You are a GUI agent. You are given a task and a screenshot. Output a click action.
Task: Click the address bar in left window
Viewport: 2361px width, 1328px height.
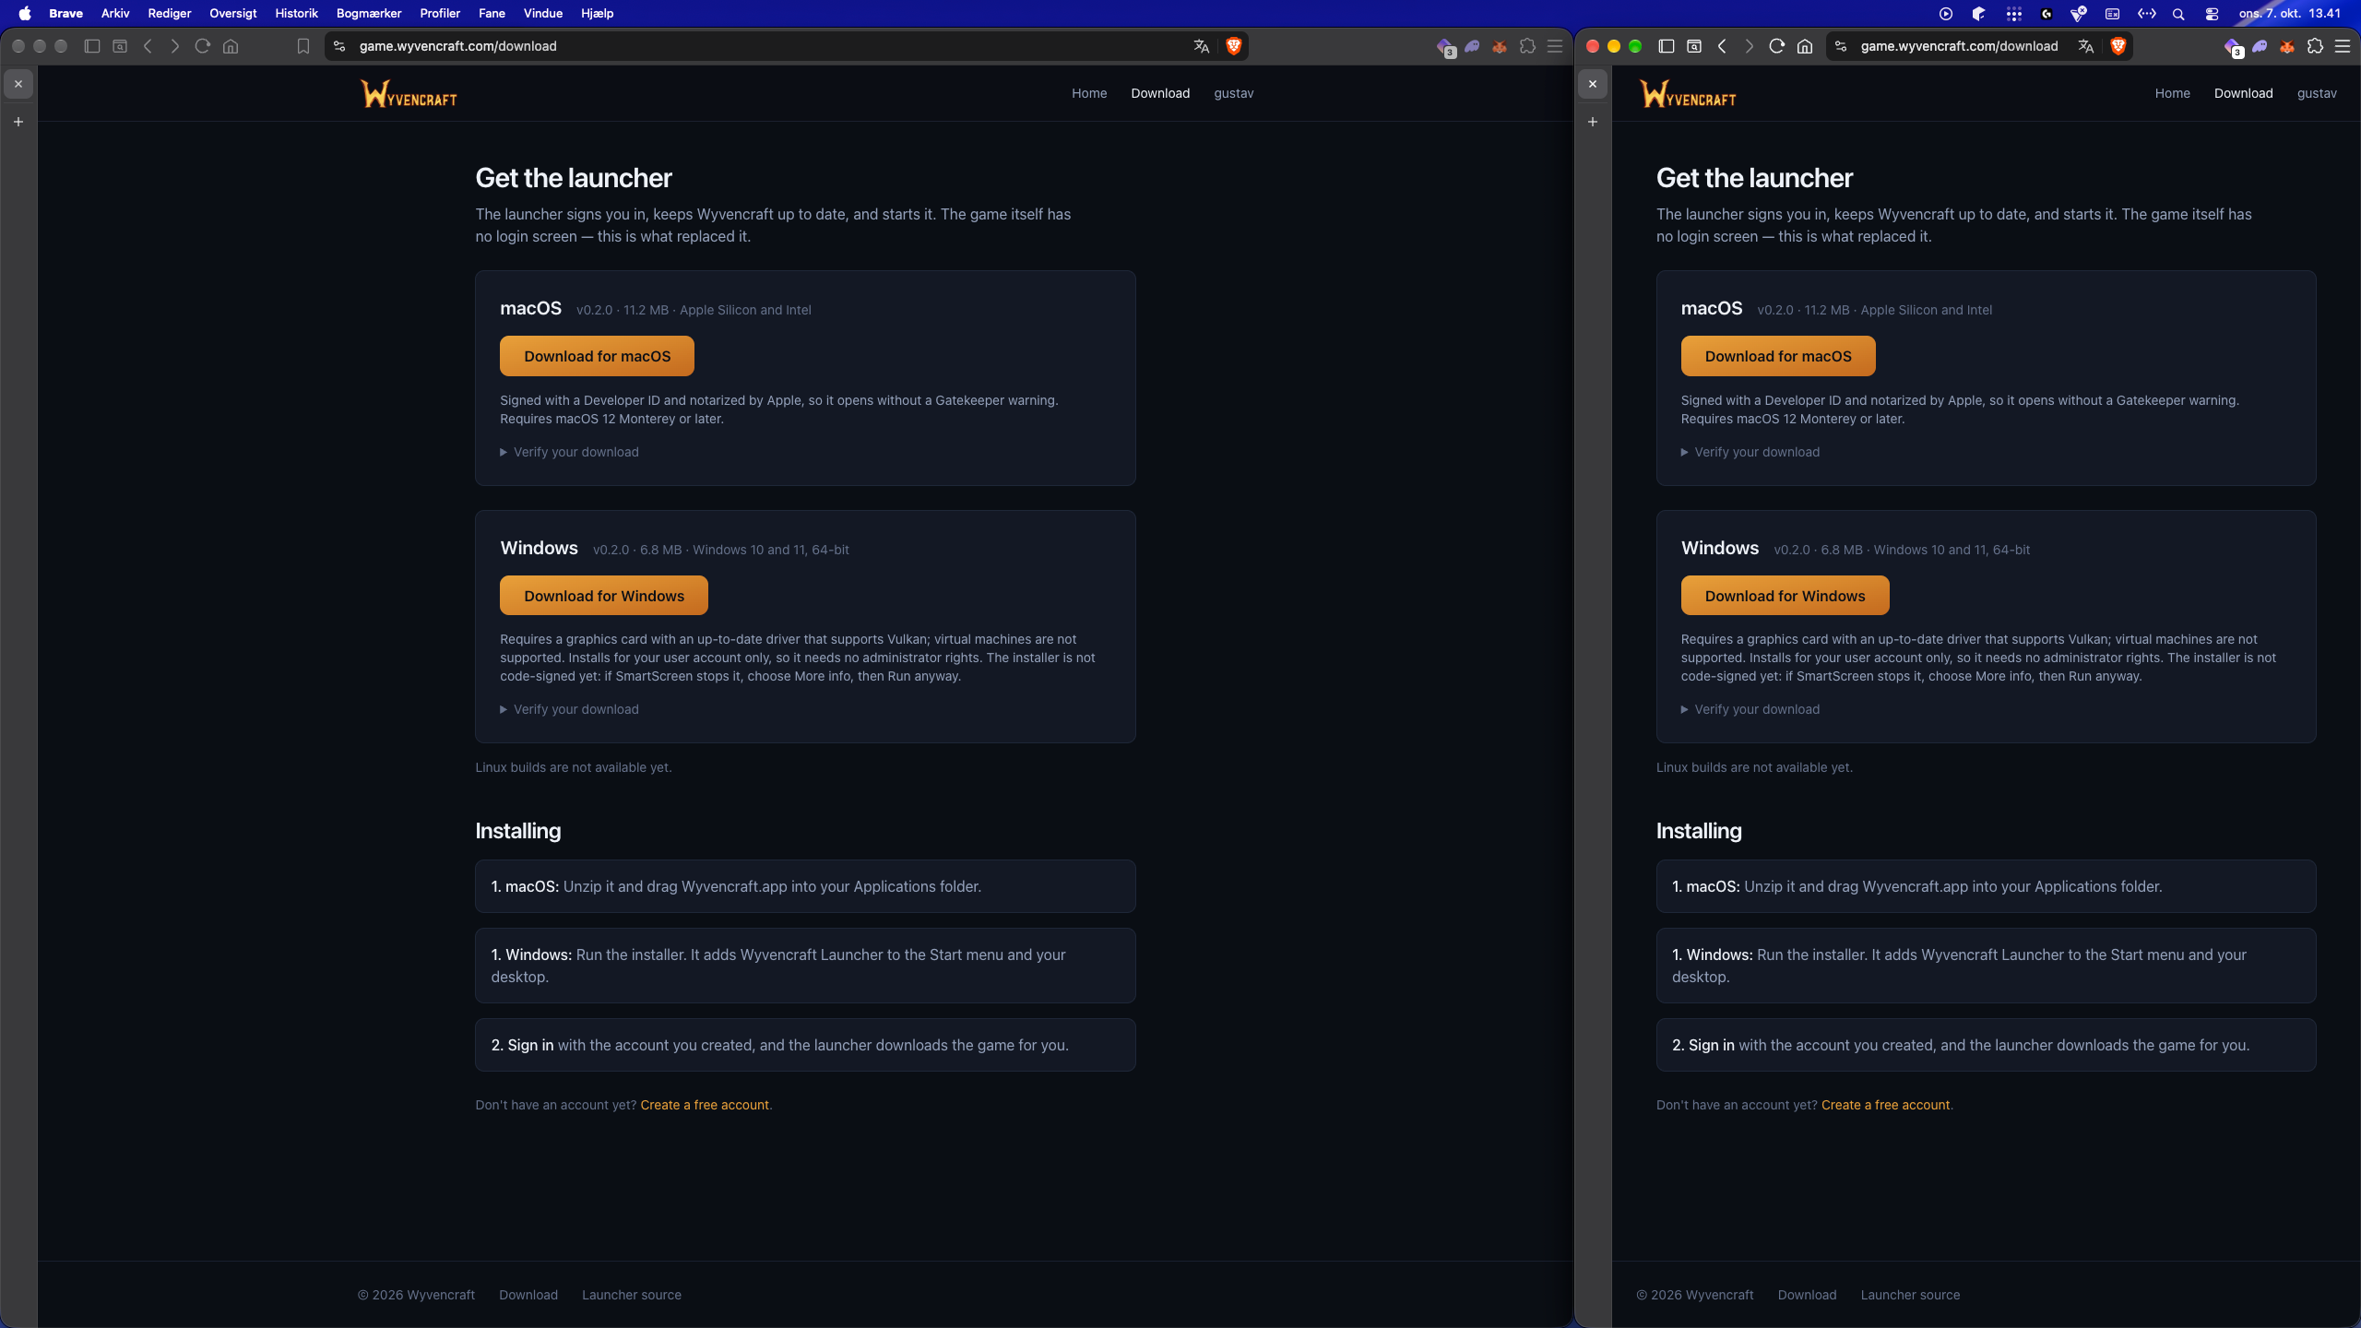(x=786, y=46)
